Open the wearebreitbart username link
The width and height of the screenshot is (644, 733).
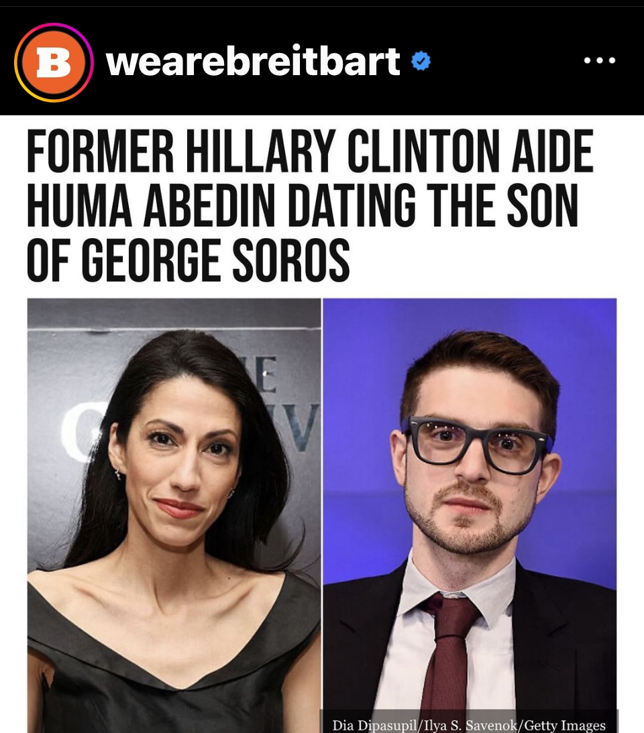point(253,61)
